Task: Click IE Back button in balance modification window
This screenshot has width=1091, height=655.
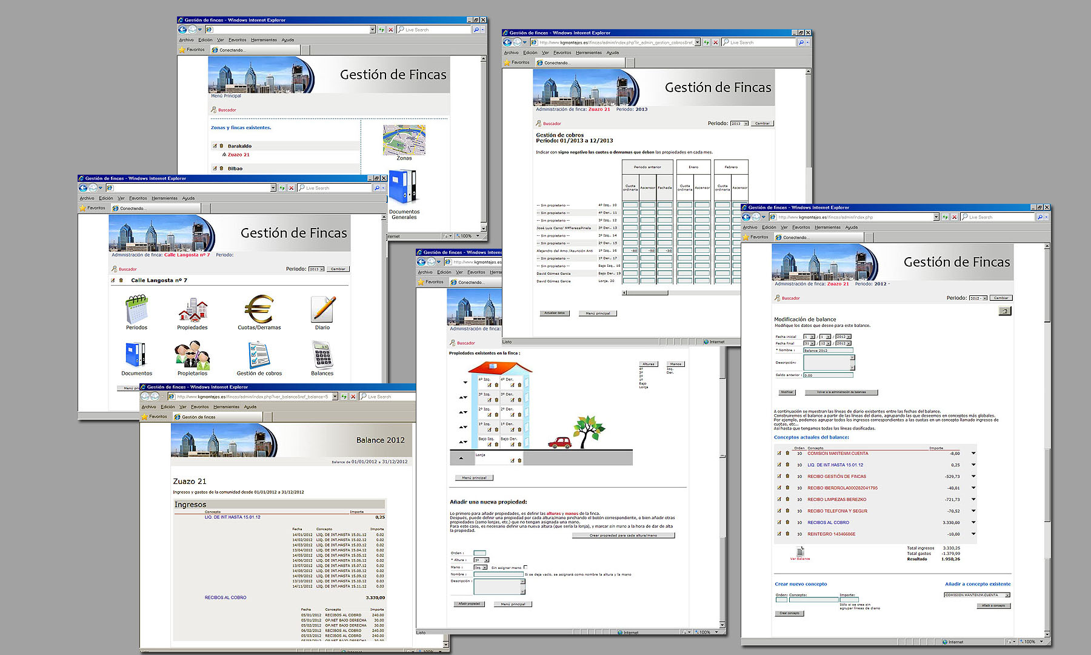Action: [746, 217]
